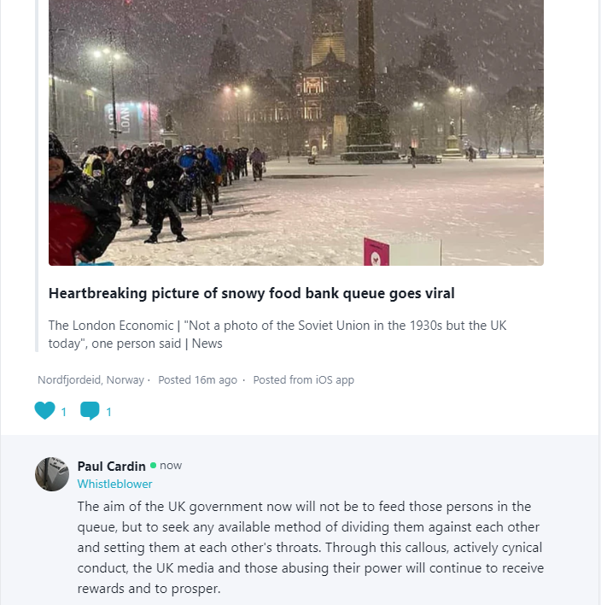Click the 'Posted from iOS app' label
Viewport: 601px width, 605px height.
point(303,379)
